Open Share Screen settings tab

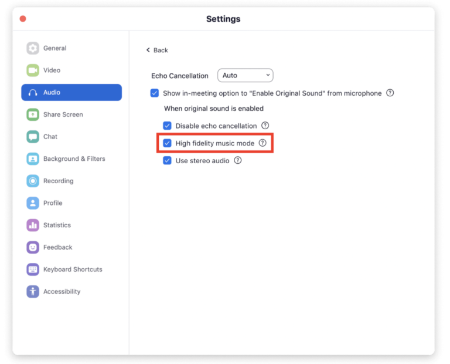pos(71,114)
